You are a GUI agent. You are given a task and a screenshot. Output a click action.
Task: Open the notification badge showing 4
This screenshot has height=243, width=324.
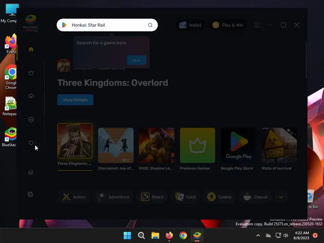(x=315, y=235)
